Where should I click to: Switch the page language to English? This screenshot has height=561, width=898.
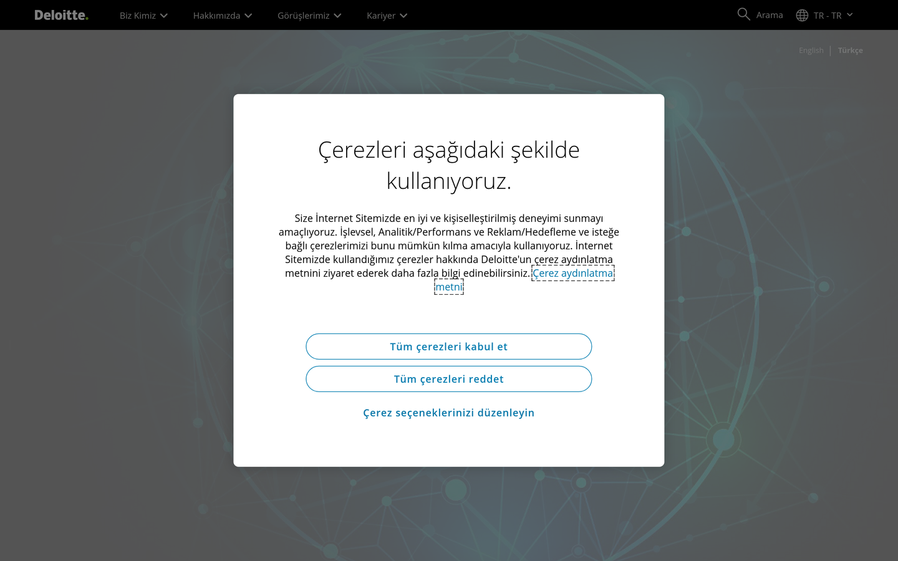811,50
